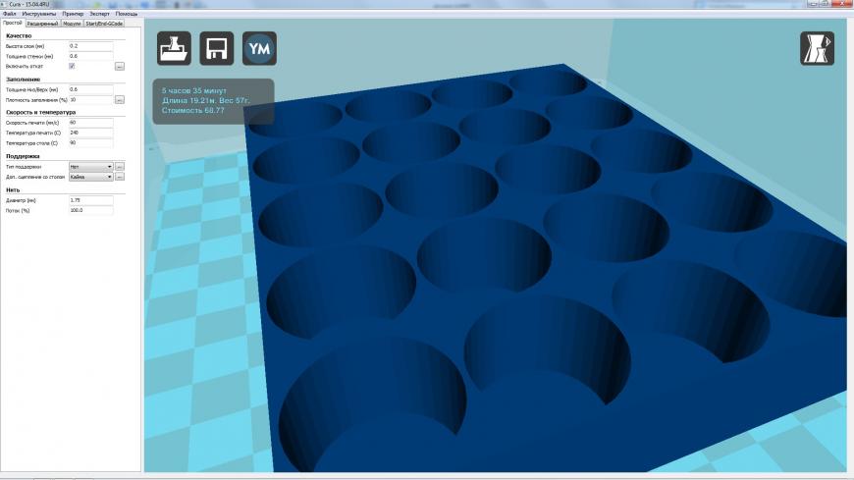854x480 pixels.
Task: Open the Помощь menu
Action: [127, 13]
